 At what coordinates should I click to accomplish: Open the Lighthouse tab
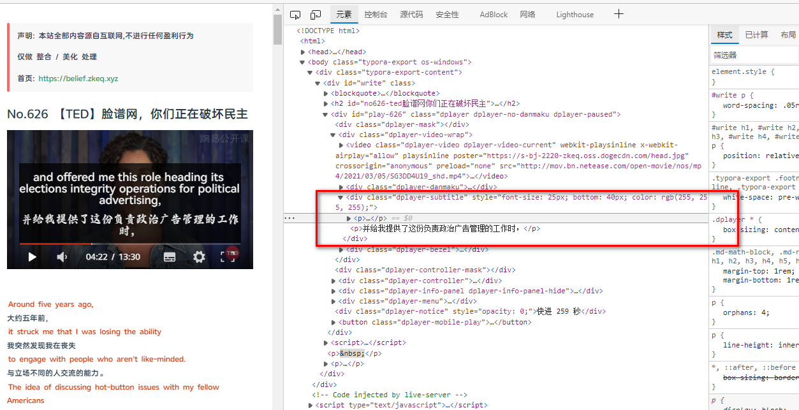[575, 15]
